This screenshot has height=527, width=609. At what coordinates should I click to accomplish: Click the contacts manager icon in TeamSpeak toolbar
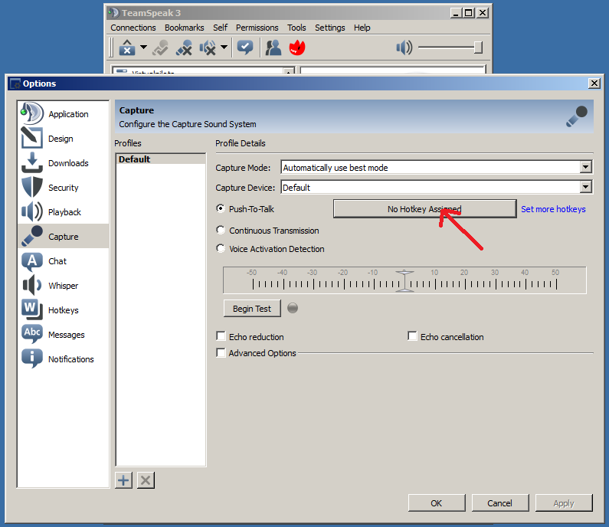273,47
